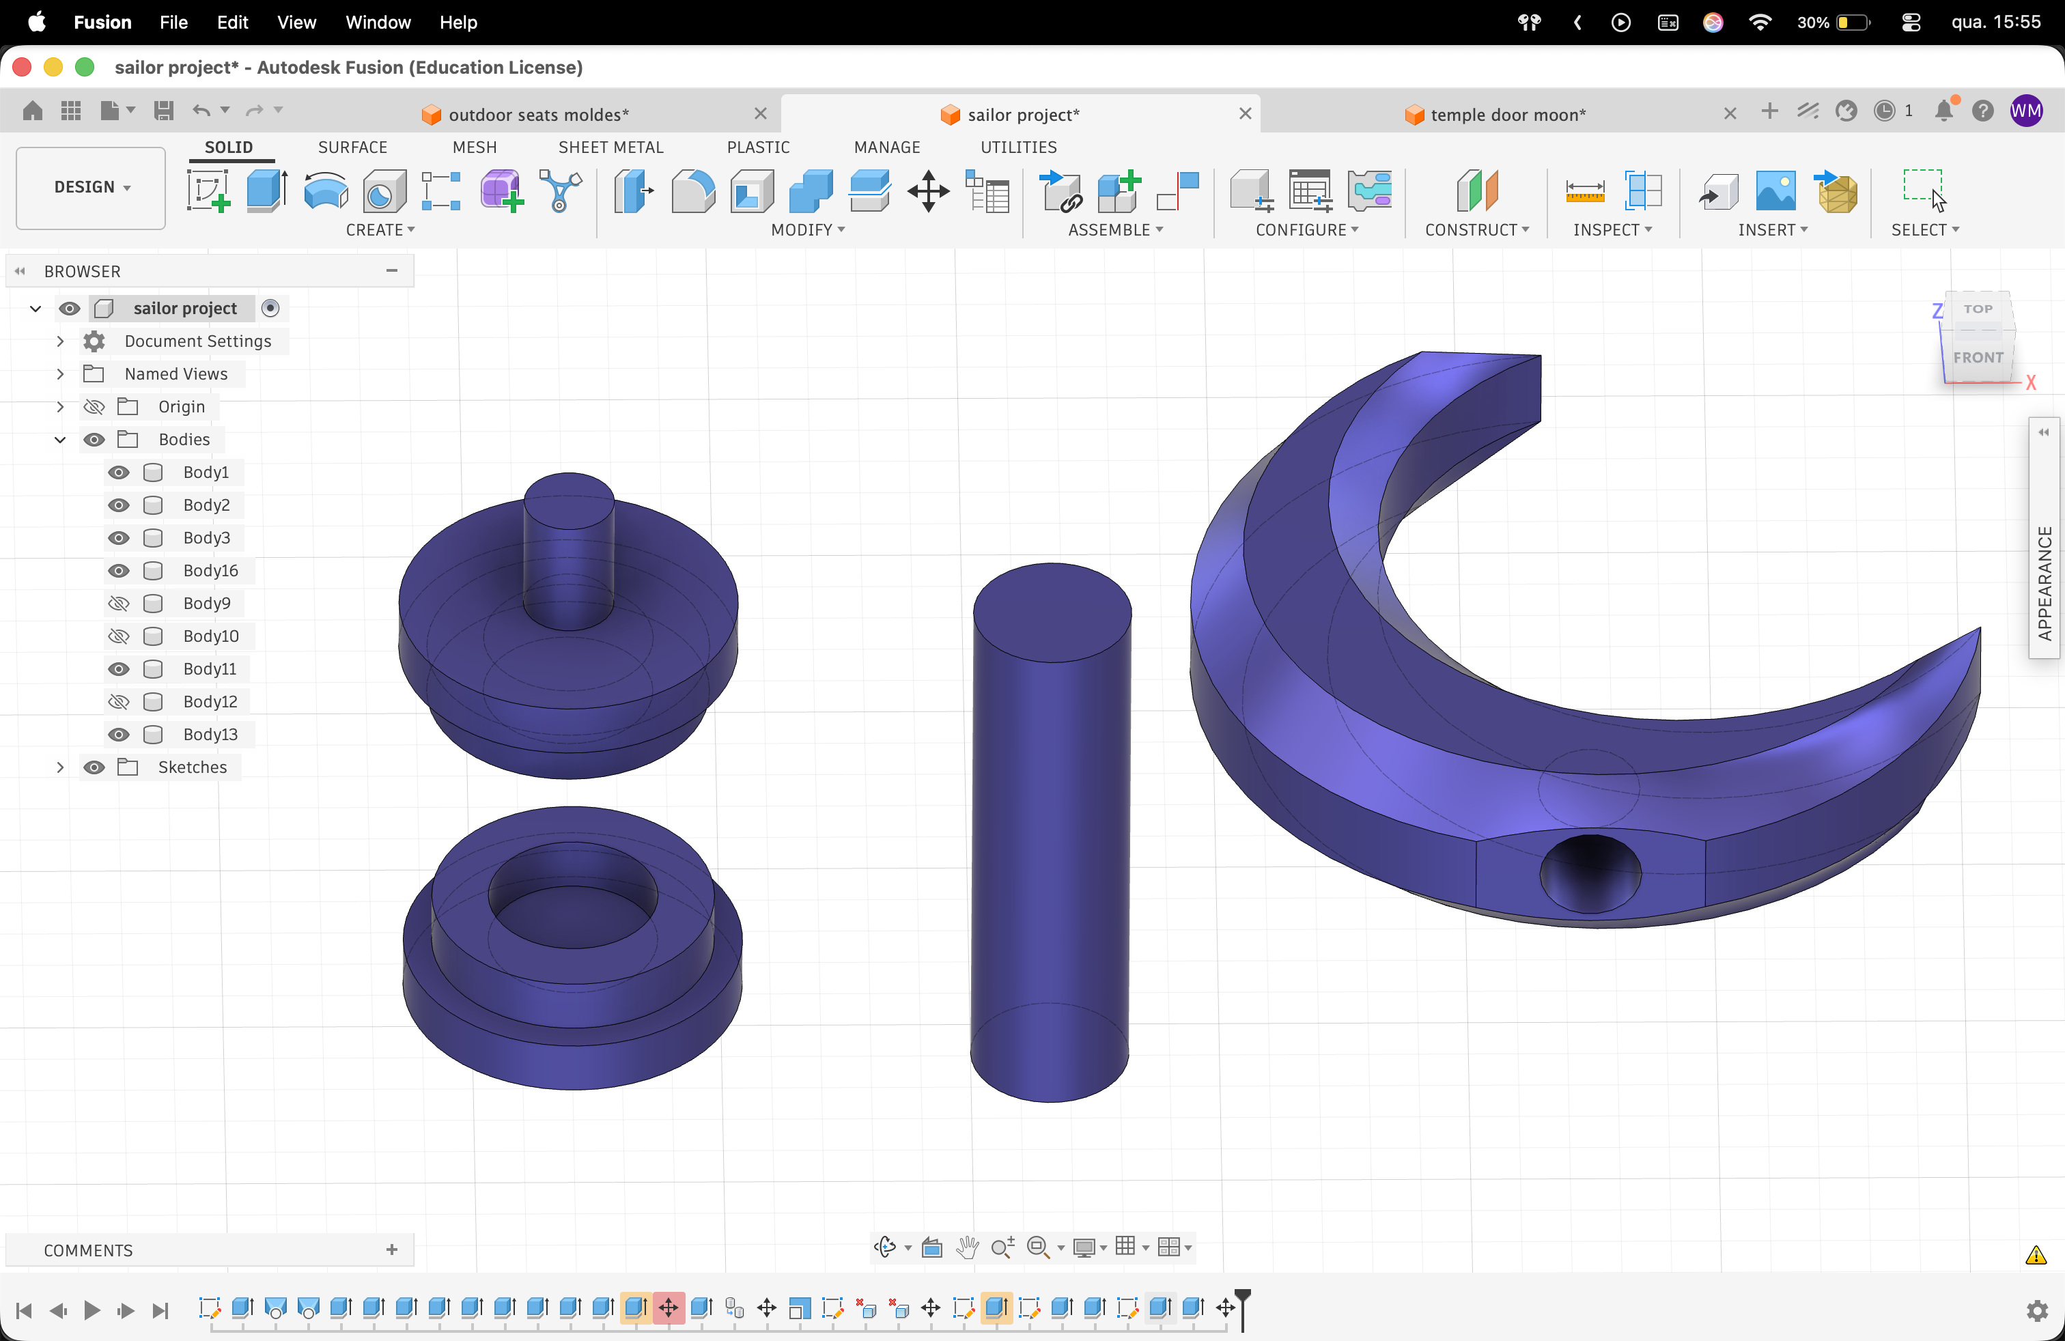Select the Create Sketch tool
This screenshot has height=1341, width=2065.
(x=208, y=190)
